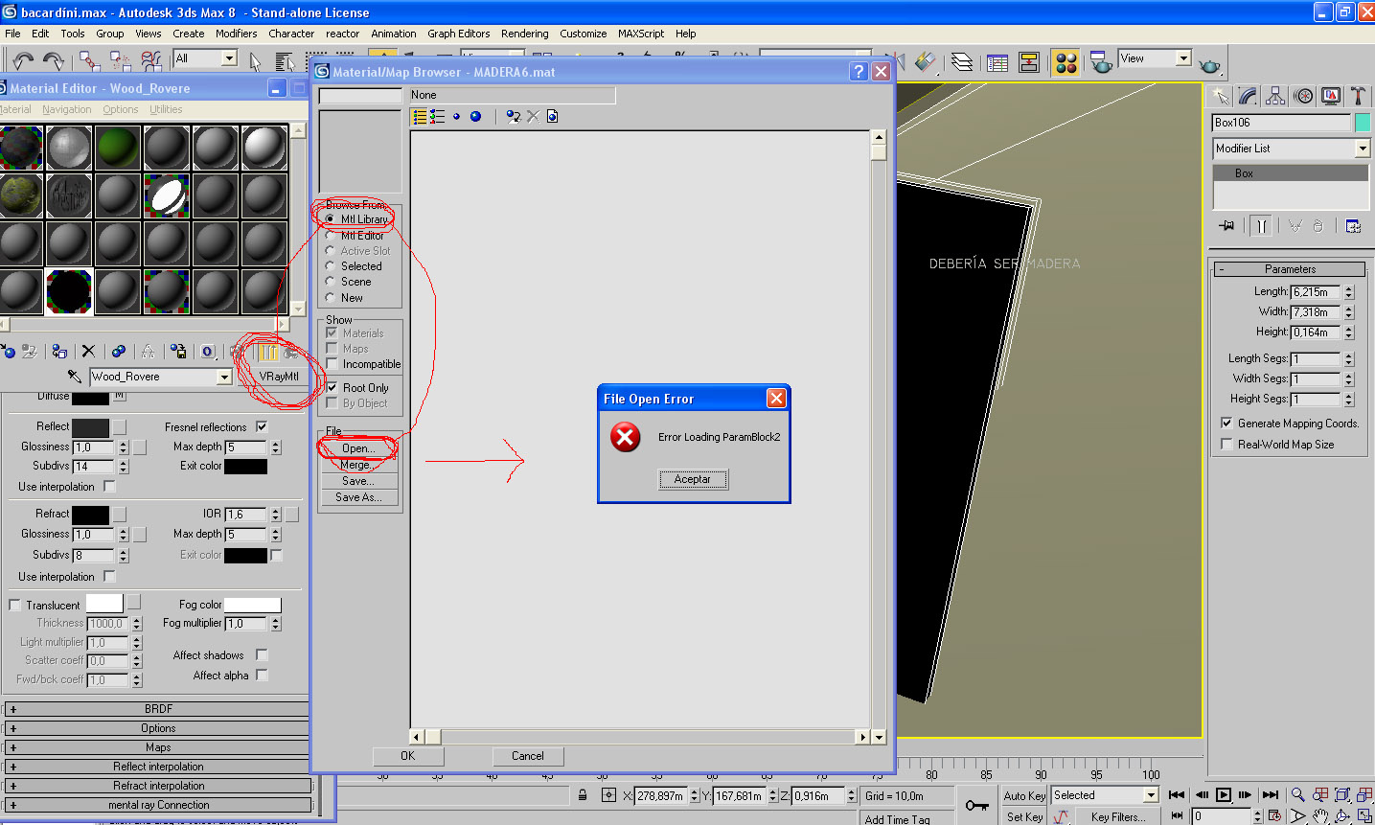The height and width of the screenshot is (825, 1375).
Task: Click the Pin Stack icon
Action: (x=1226, y=226)
